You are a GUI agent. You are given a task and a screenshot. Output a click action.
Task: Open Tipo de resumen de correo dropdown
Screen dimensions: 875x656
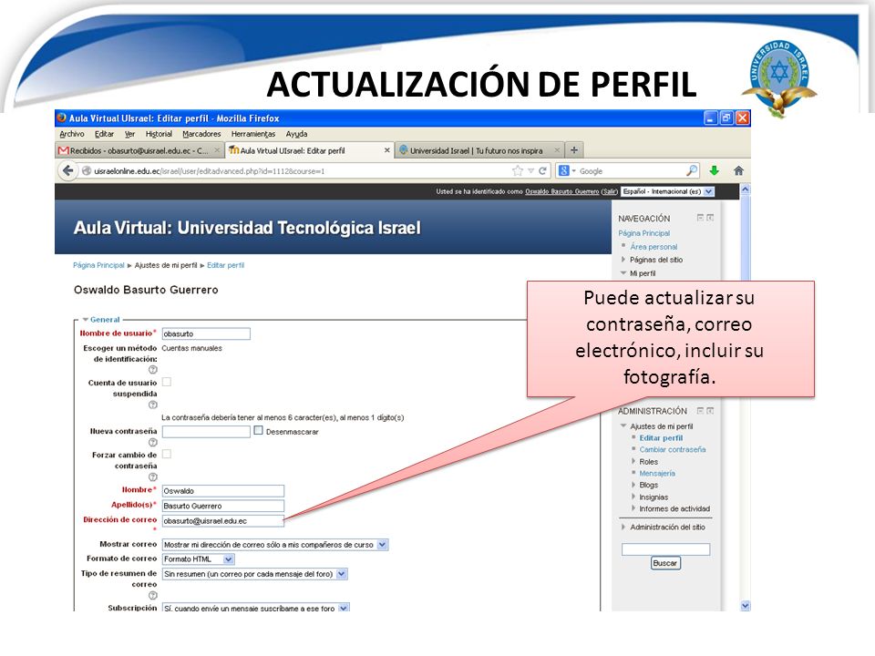pyautogui.click(x=255, y=573)
